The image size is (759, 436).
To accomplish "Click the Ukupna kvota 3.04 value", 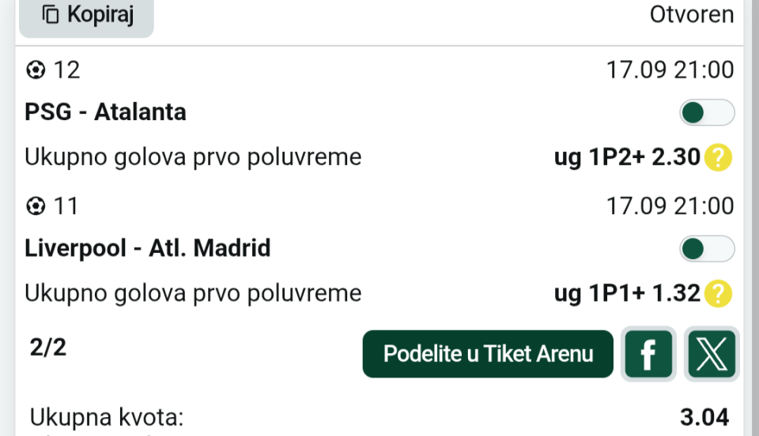I will tap(704, 417).
